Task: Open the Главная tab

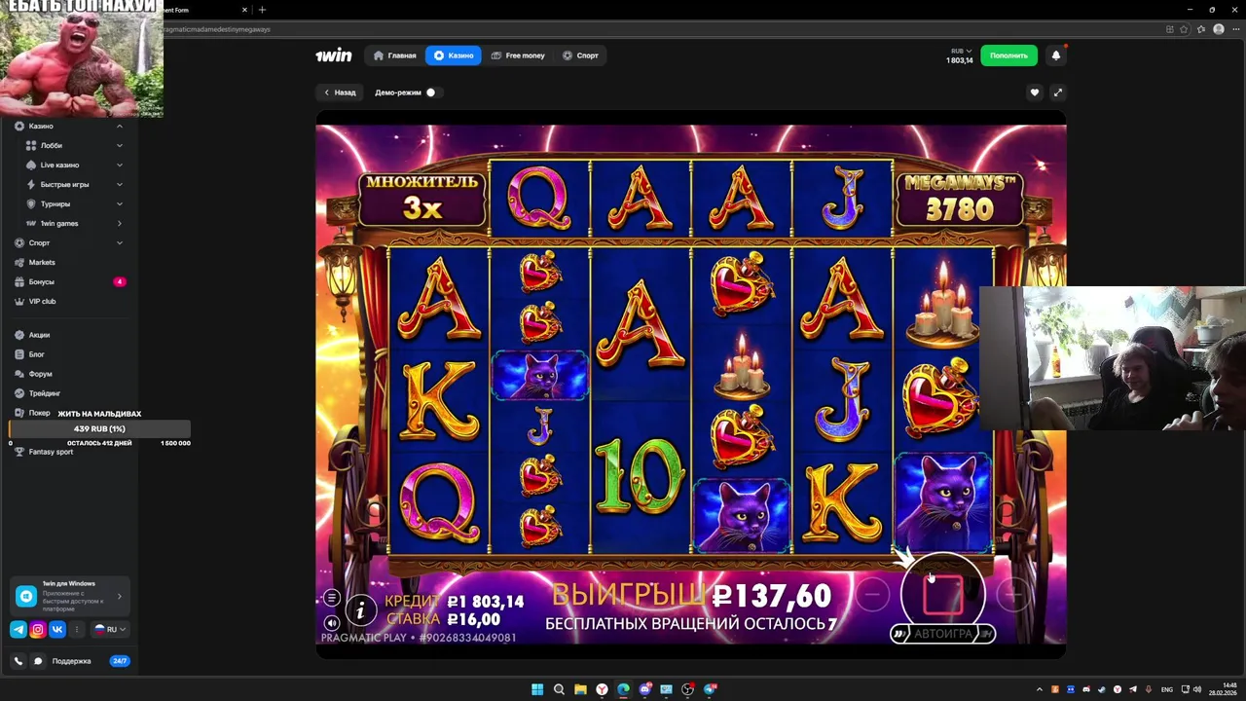Action: tap(395, 55)
